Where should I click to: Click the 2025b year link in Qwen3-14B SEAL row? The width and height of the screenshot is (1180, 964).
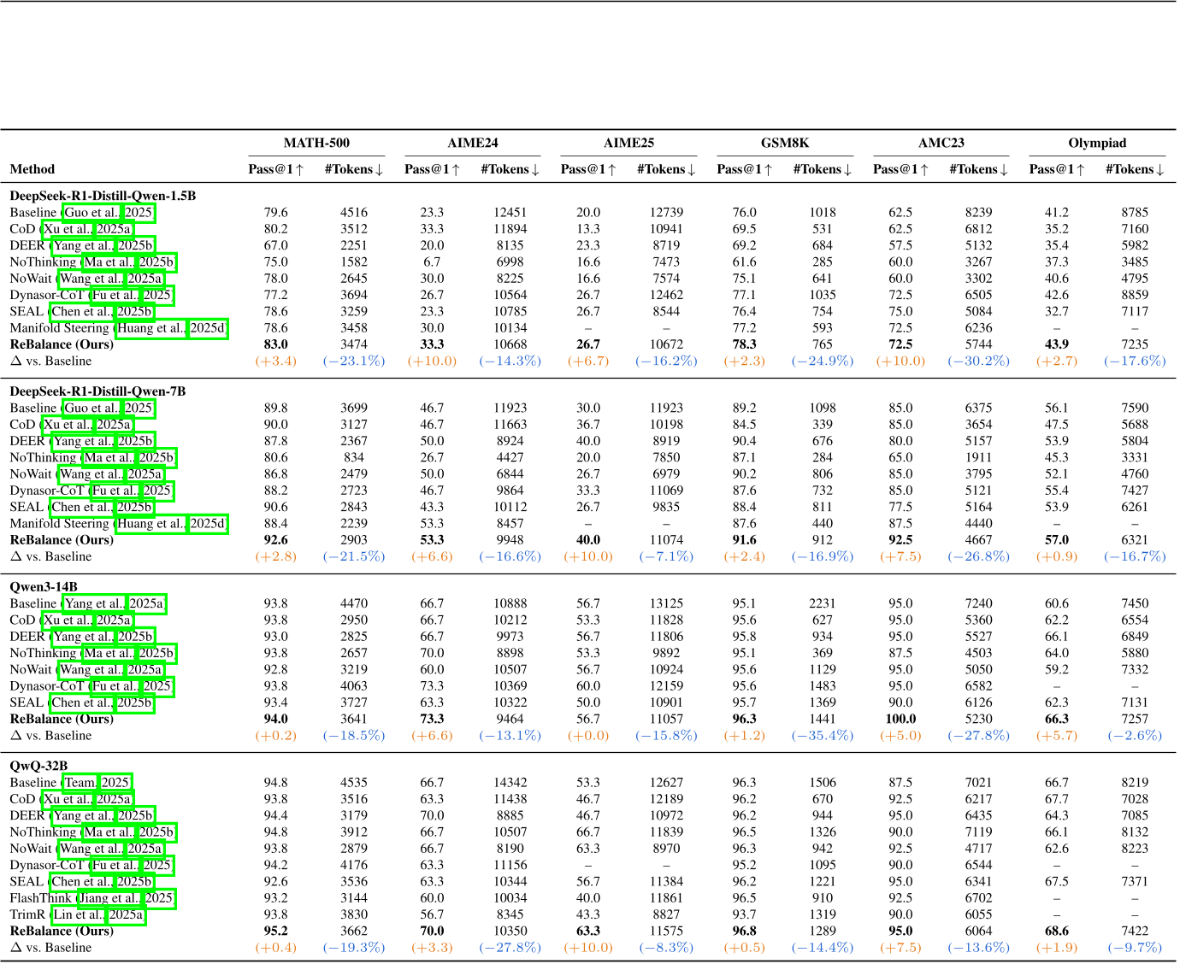pos(135,702)
